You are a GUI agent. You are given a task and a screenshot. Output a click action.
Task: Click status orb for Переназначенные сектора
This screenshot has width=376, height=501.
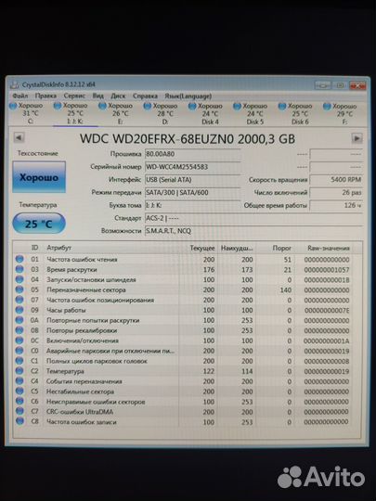click(19, 289)
